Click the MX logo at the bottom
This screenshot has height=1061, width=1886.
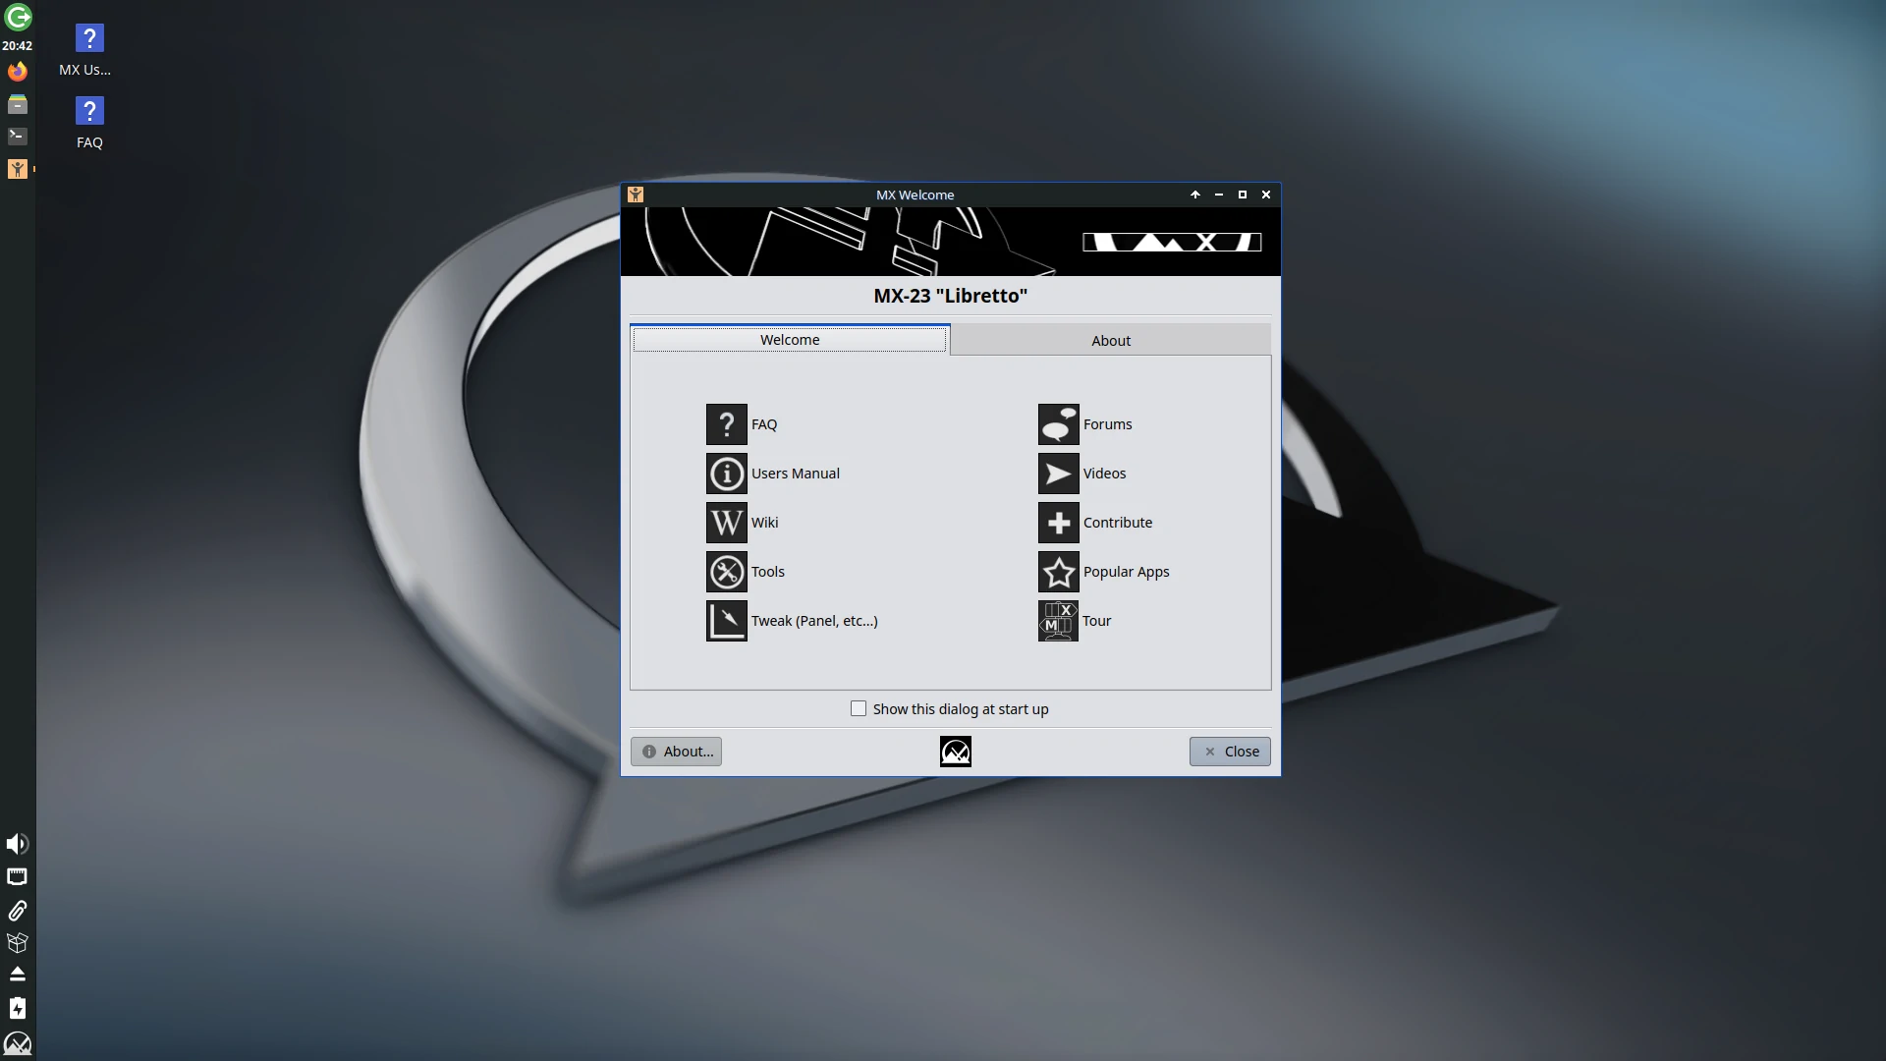tap(955, 752)
